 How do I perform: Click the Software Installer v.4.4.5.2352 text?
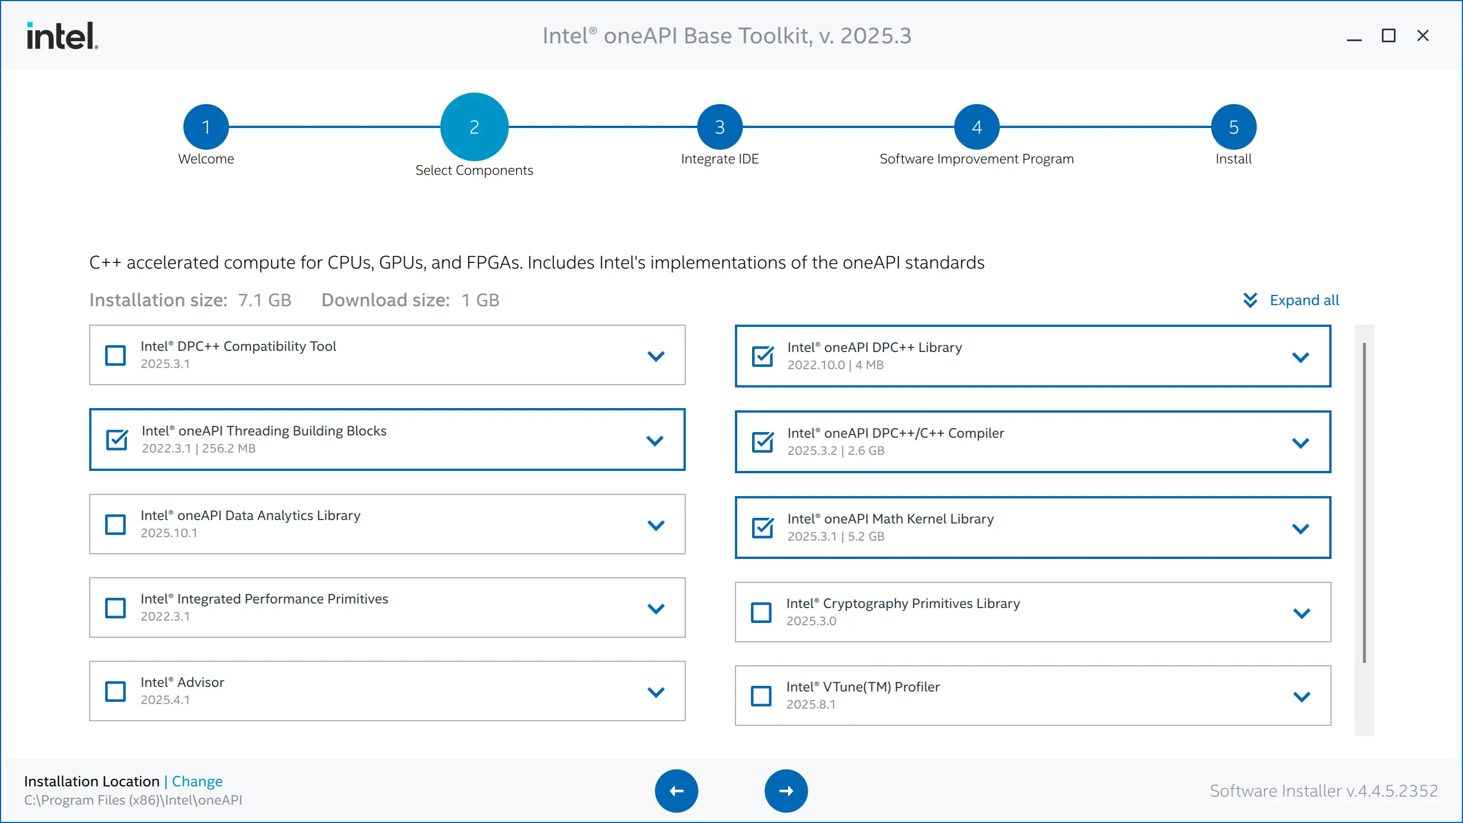click(x=1324, y=791)
